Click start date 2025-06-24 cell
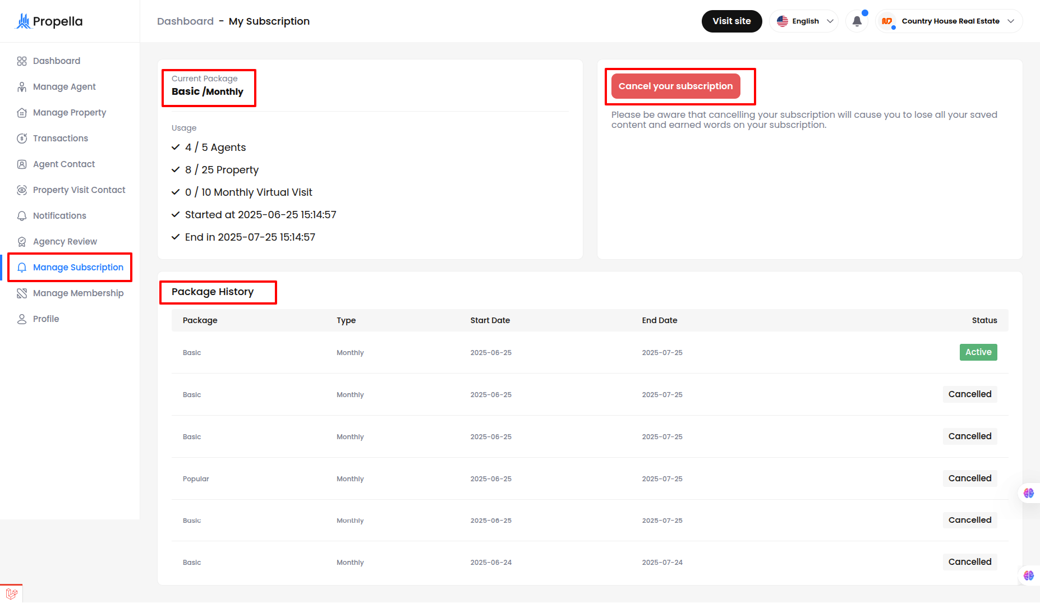Screen dimensions: 1040x603 click(491, 563)
